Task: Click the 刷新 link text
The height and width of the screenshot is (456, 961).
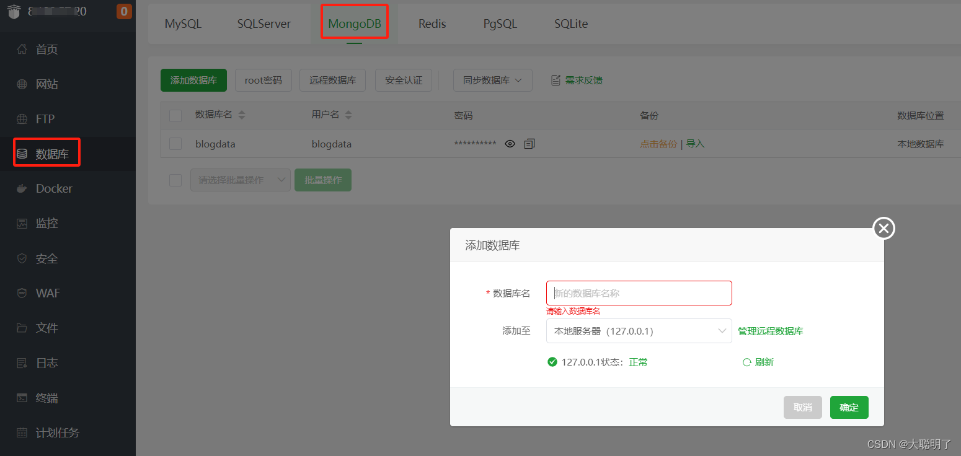Action: point(764,362)
